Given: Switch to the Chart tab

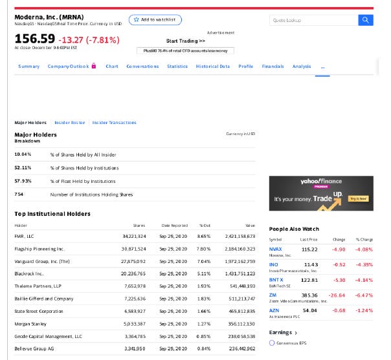Looking at the screenshot, I should 112,66.
